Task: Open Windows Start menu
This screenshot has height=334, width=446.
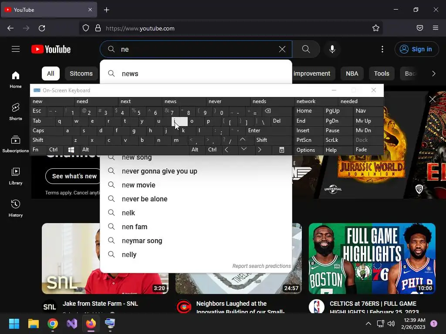Action: coord(14,324)
